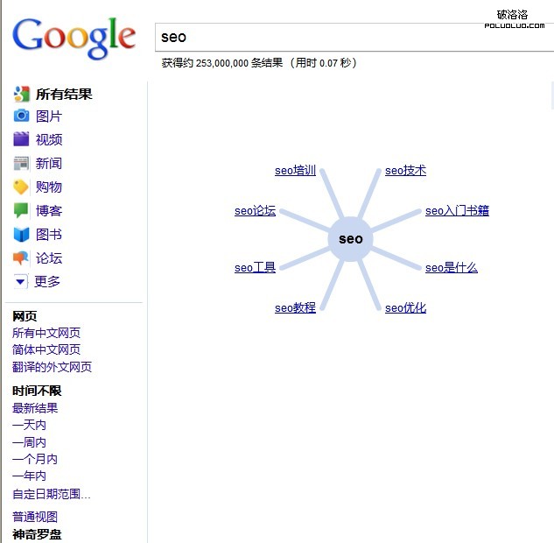Open the seo培训 wheel link
Image resolution: width=554 pixels, height=543 pixels.
point(295,171)
